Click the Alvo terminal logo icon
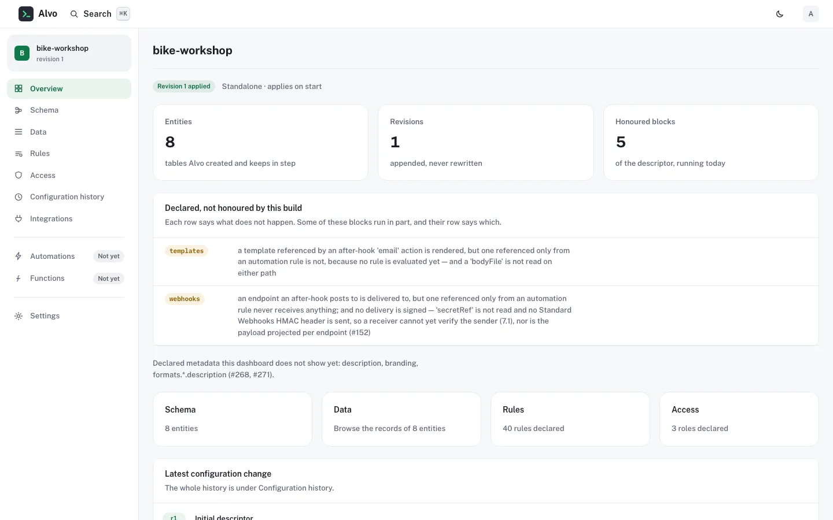The image size is (833, 520). [x=26, y=14]
